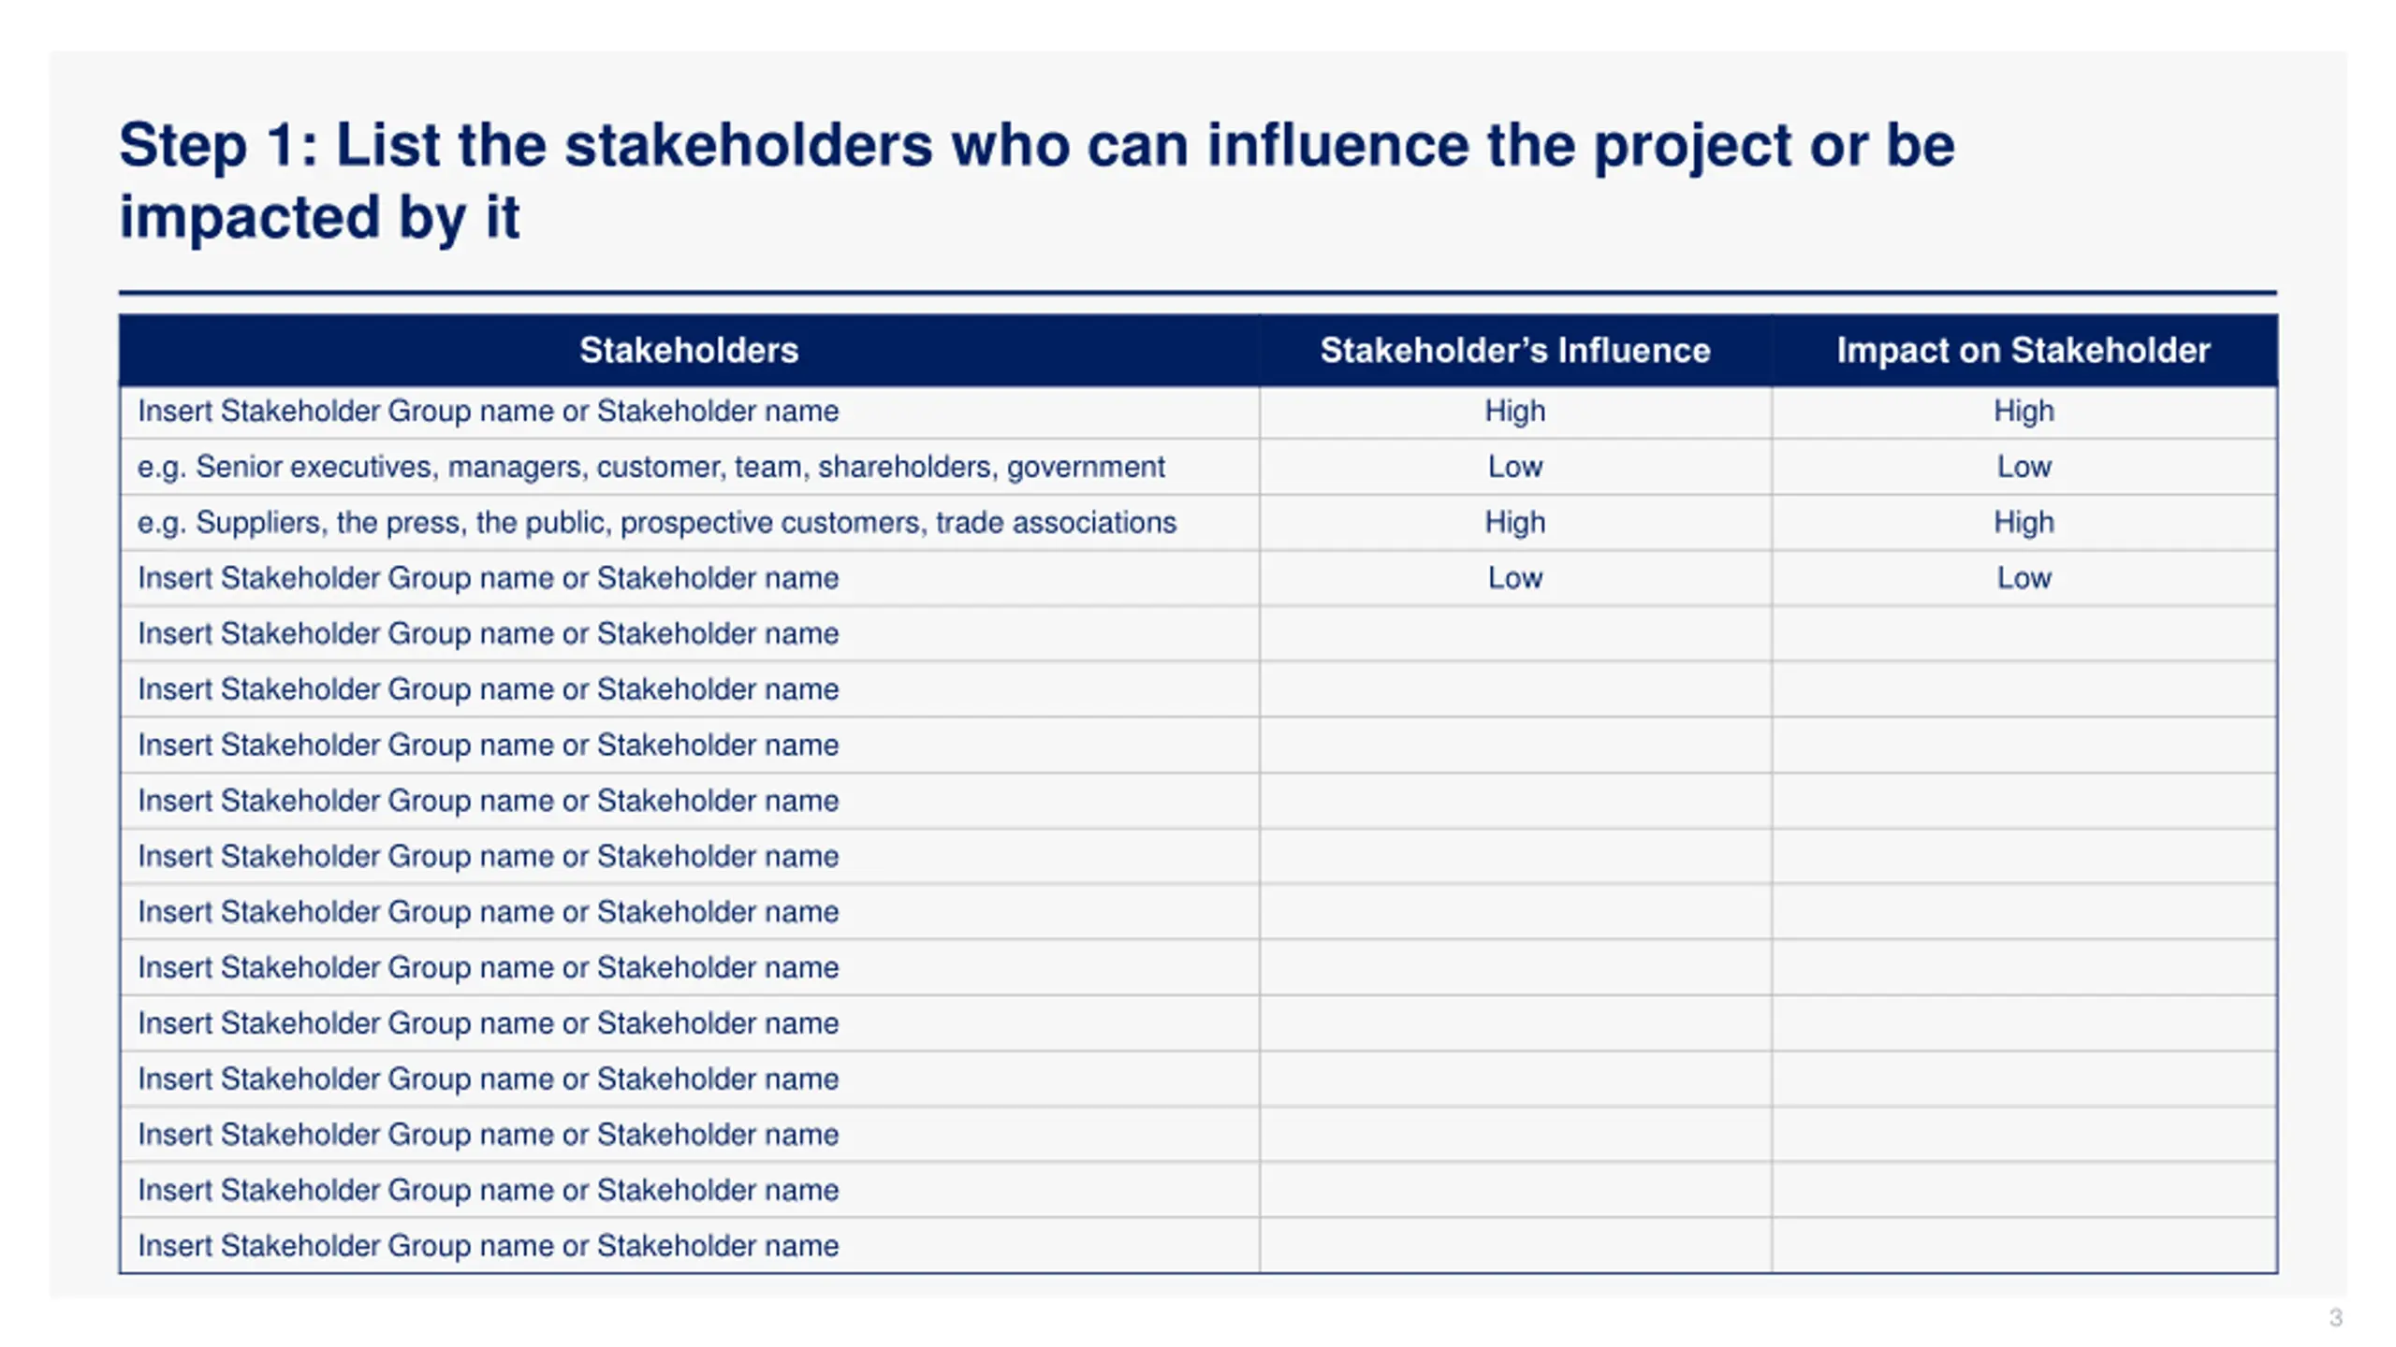Select the Influence 'Low' value in Senior executives row
Image resolution: width=2396 pixels, height=1347 pixels.
click(1514, 467)
